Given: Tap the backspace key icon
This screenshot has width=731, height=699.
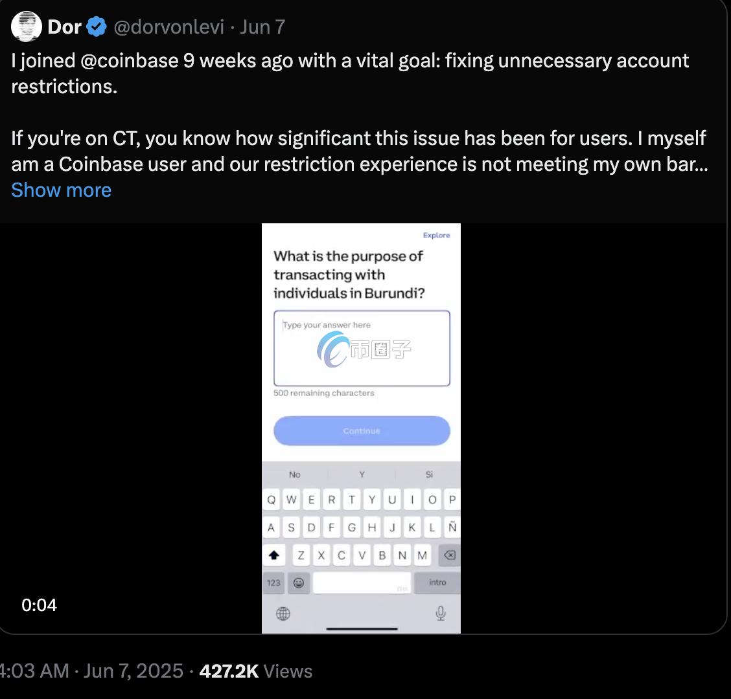Looking at the screenshot, I should pos(448,555).
